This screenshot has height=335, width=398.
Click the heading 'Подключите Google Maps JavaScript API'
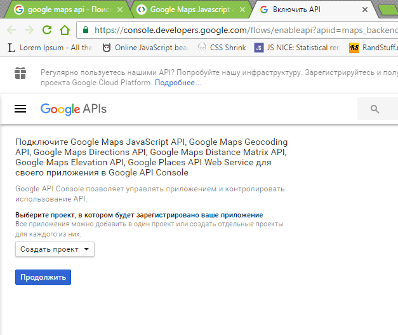coord(101,142)
